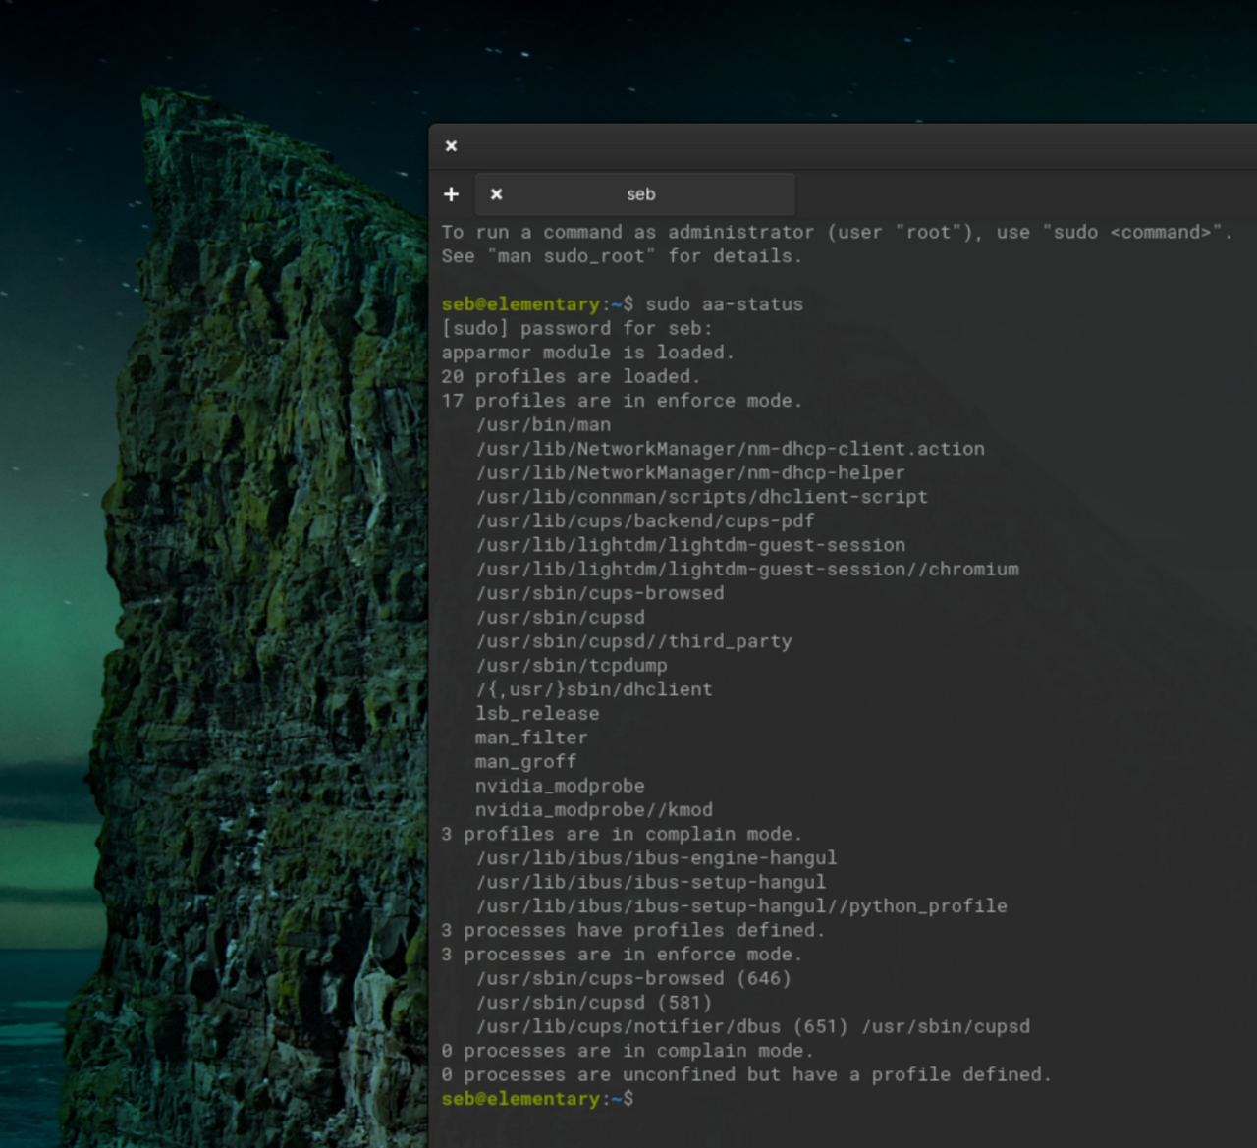Click the /usr/sbin/tcpdump profile entry
This screenshot has height=1148, width=1257.
572,666
